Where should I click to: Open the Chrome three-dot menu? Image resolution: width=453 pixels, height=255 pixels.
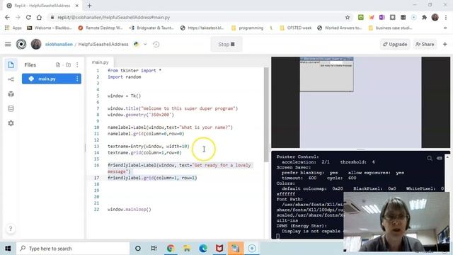(445, 17)
